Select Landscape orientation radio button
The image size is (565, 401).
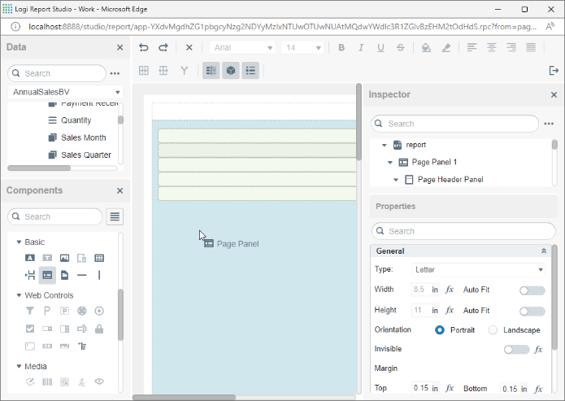[x=493, y=329]
